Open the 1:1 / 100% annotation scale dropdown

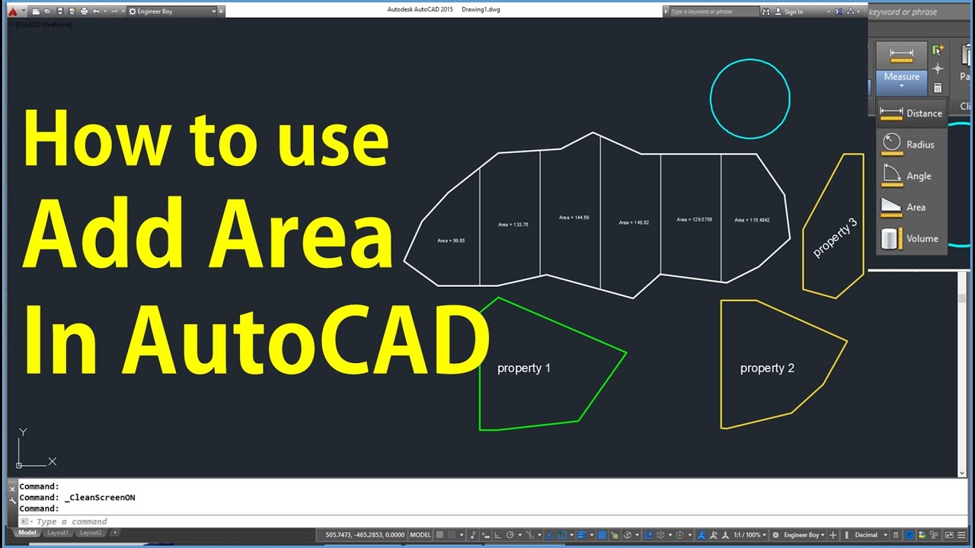[748, 535]
